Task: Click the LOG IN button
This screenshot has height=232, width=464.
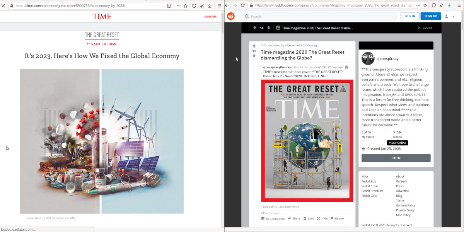Action: click(x=410, y=16)
